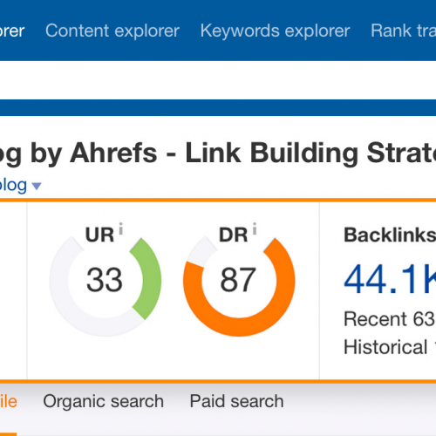Open Keywords explorer menu item
The width and height of the screenshot is (436, 436).
point(275,31)
